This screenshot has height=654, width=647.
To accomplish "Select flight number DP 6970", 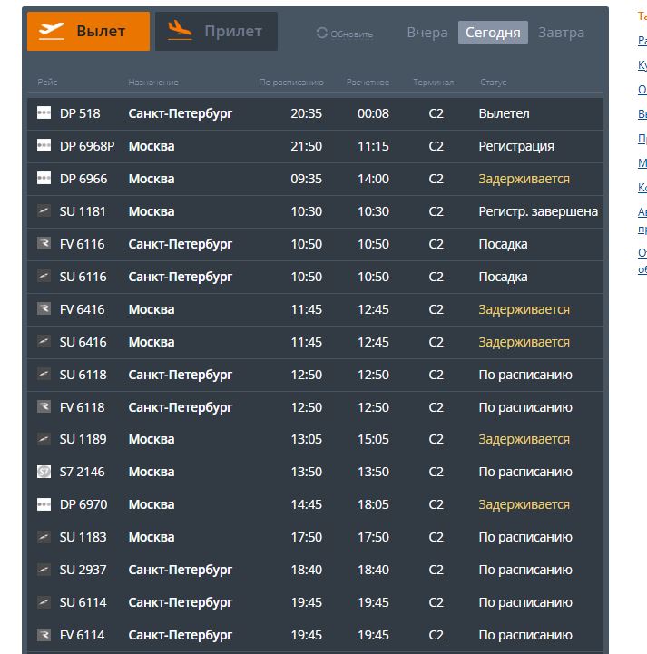I will click(x=83, y=504).
